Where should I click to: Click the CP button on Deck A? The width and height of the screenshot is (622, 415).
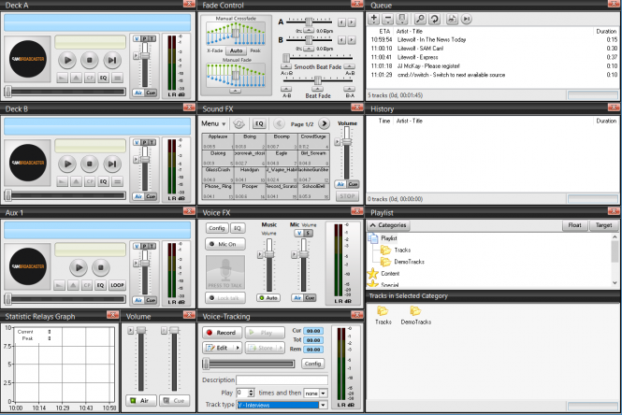tap(90, 78)
